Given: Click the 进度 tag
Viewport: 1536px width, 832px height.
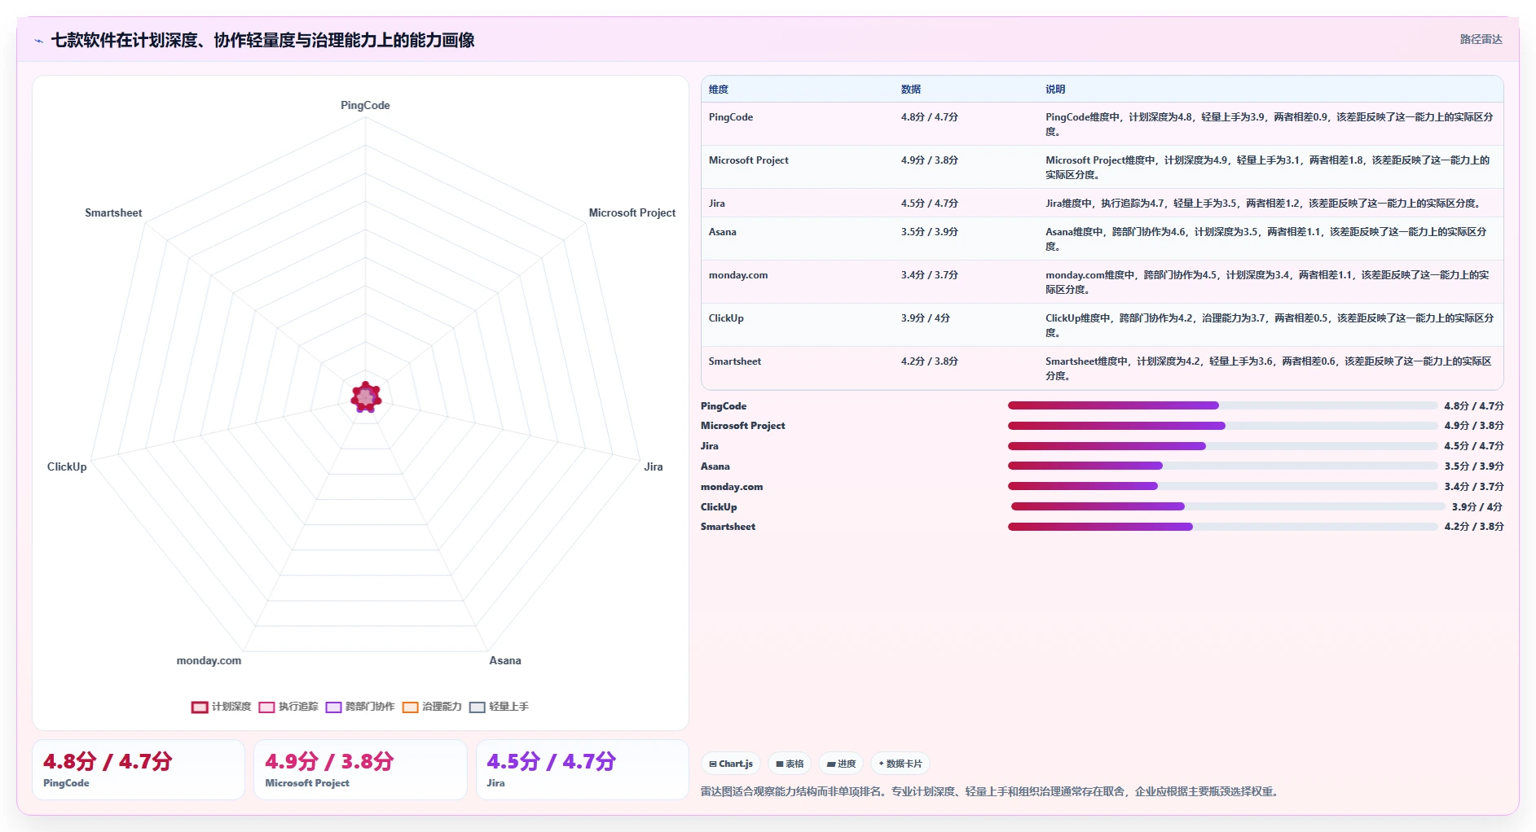Looking at the screenshot, I should point(841,764).
